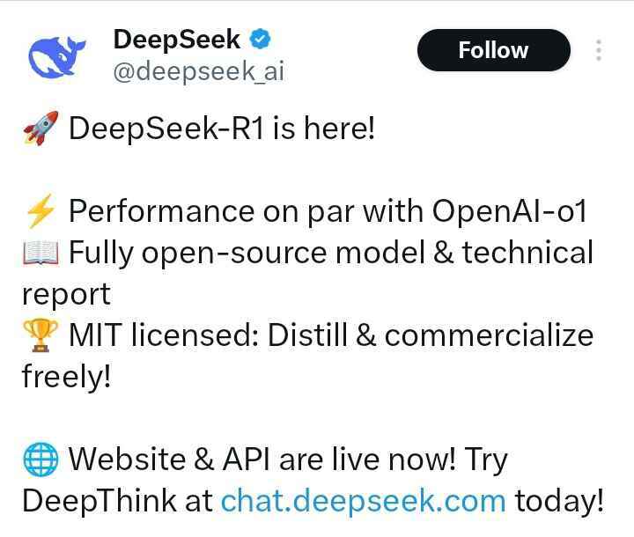The image size is (634, 537).
Task: Click 'Performance on par with OpenAI-o1' text
Action: tap(328, 210)
